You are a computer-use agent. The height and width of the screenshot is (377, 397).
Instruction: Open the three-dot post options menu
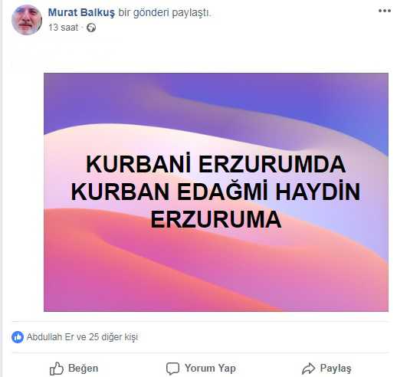[385, 11]
